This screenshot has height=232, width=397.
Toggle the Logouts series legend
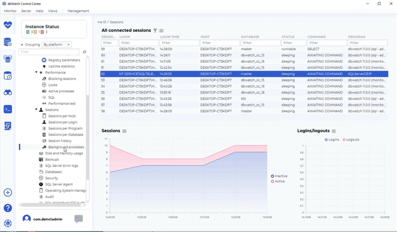pos(351,140)
